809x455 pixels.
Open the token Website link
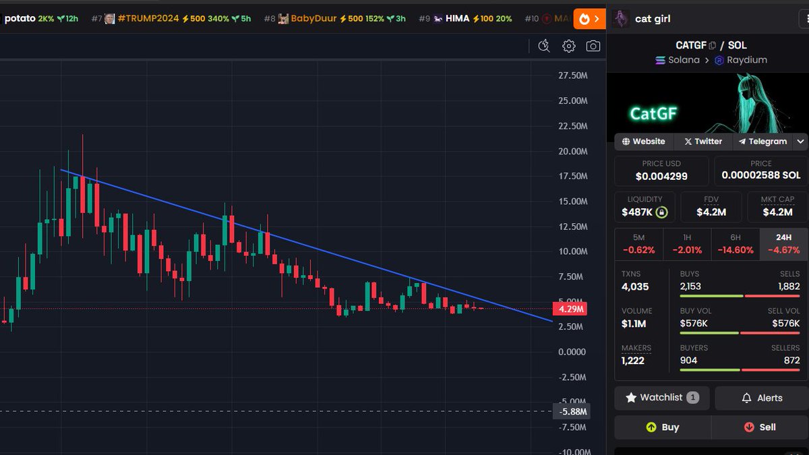coord(644,142)
